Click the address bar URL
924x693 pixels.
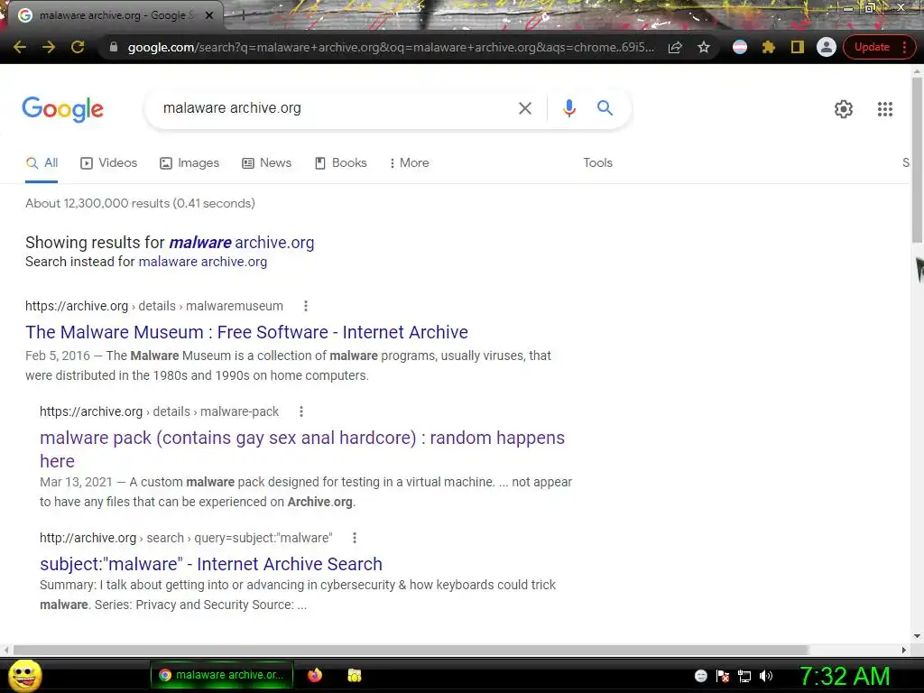(x=392, y=47)
